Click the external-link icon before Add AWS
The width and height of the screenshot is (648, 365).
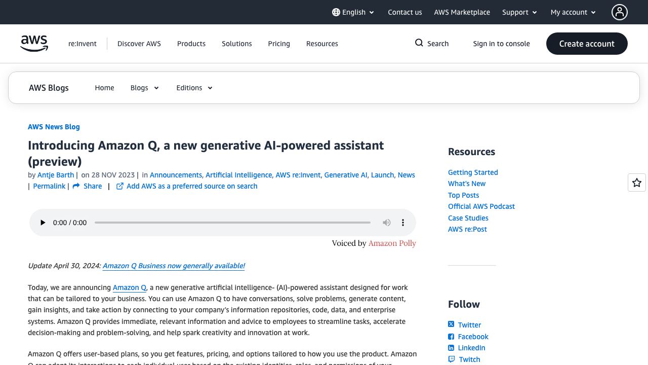(x=120, y=186)
